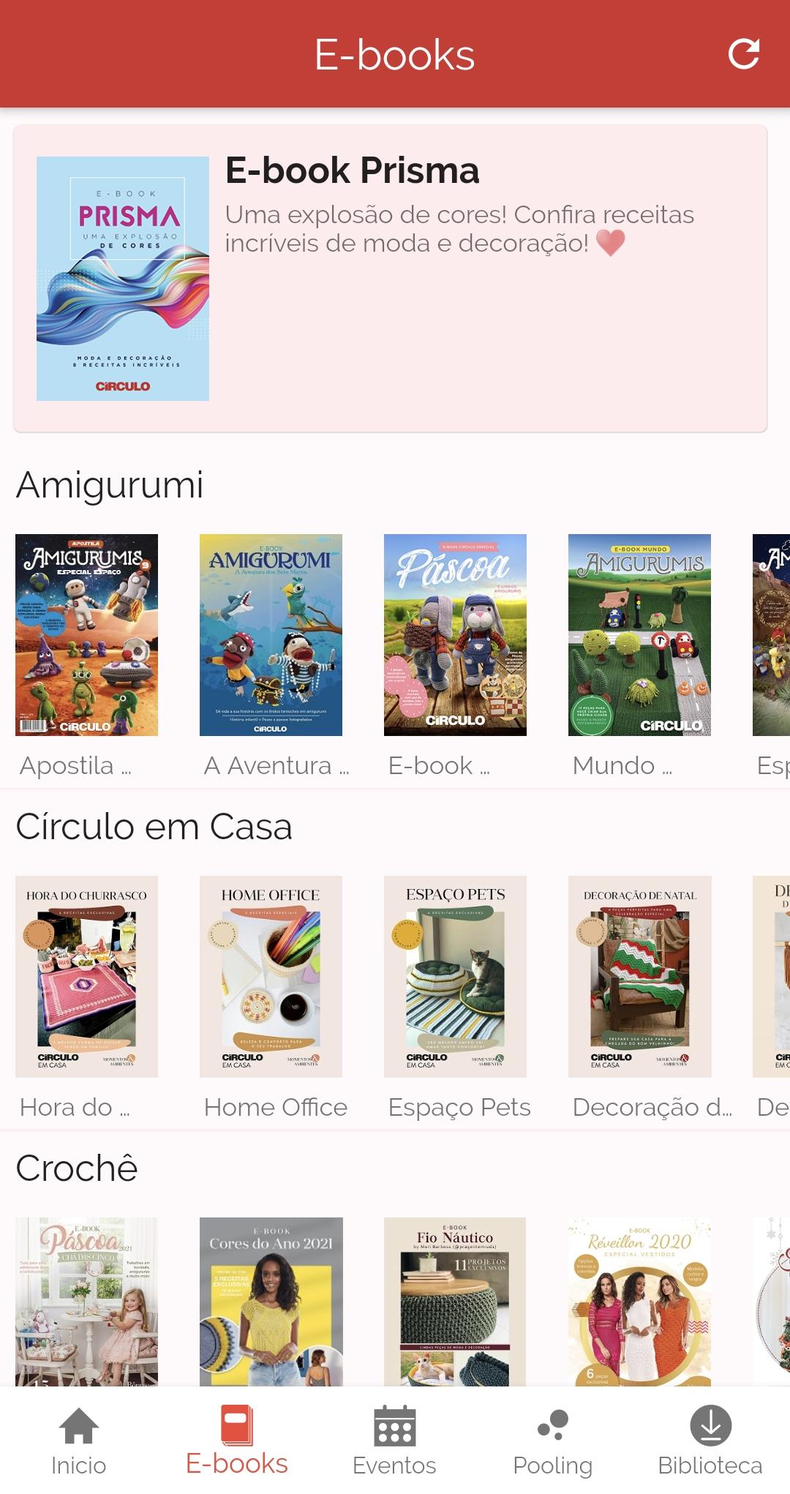Open the Eventos calendar icon
The image size is (790, 1494).
pyautogui.click(x=394, y=1425)
